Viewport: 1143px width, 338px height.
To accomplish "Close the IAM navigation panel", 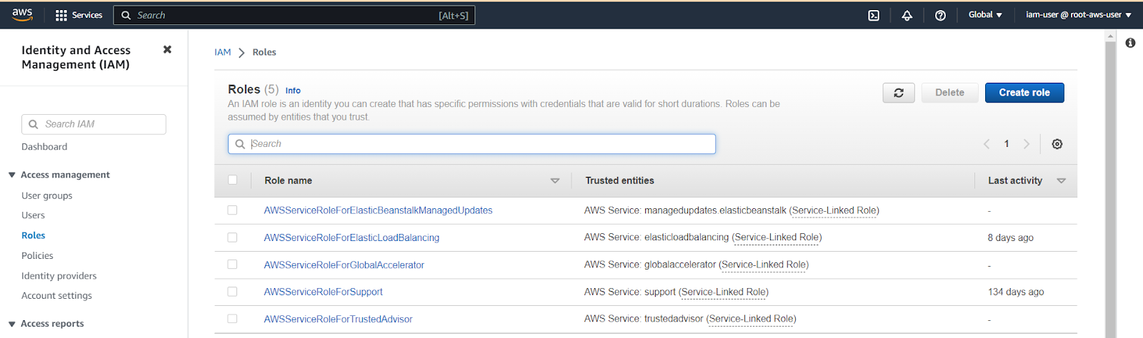I will point(167,49).
